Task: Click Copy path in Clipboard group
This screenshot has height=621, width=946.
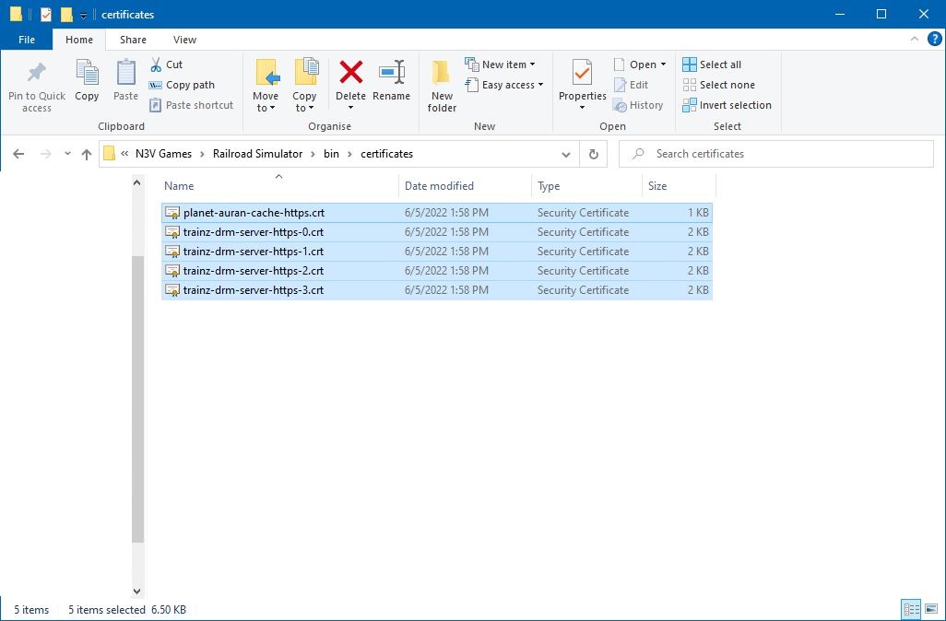Action: coord(182,85)
